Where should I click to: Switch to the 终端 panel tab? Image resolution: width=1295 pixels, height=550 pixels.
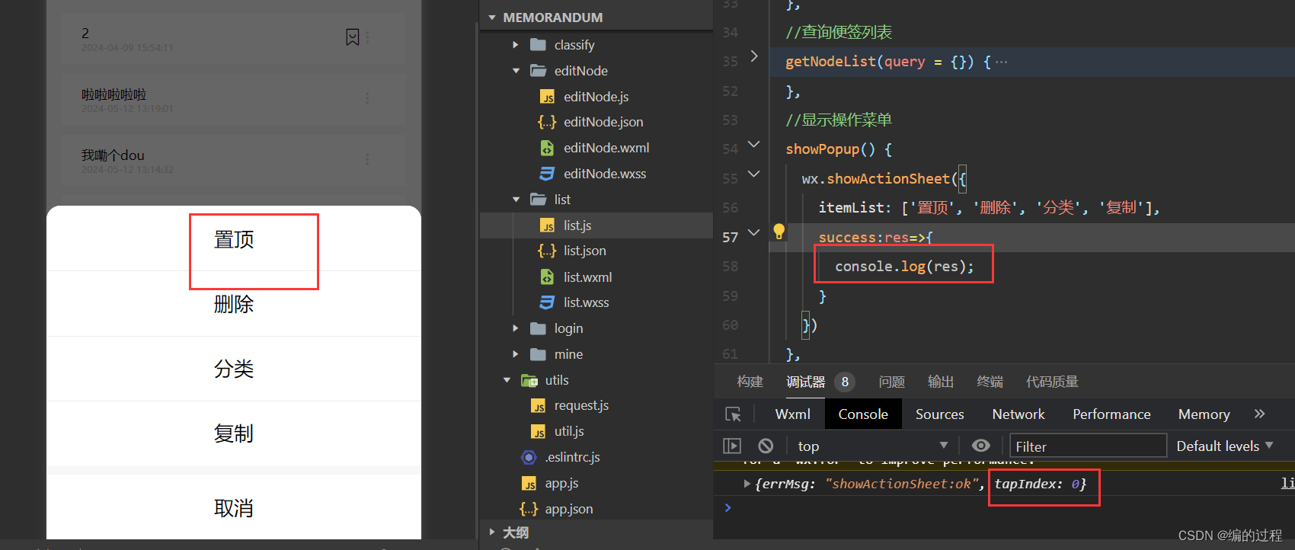click(x=990, y=382)
